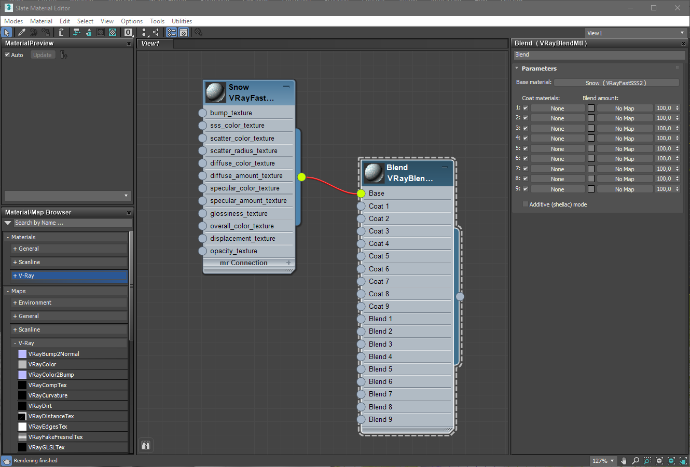
Task: Collapse the Parameters rollout
Action: [517, 68]
